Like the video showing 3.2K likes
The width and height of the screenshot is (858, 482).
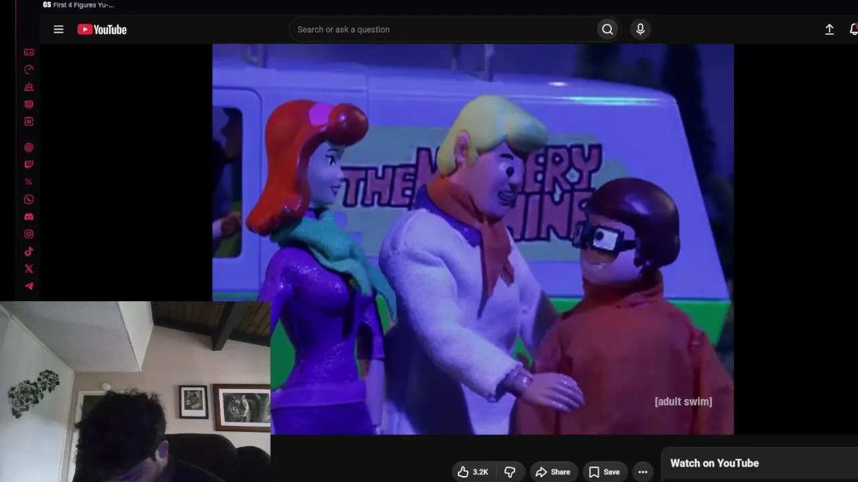tap(473, 472)
